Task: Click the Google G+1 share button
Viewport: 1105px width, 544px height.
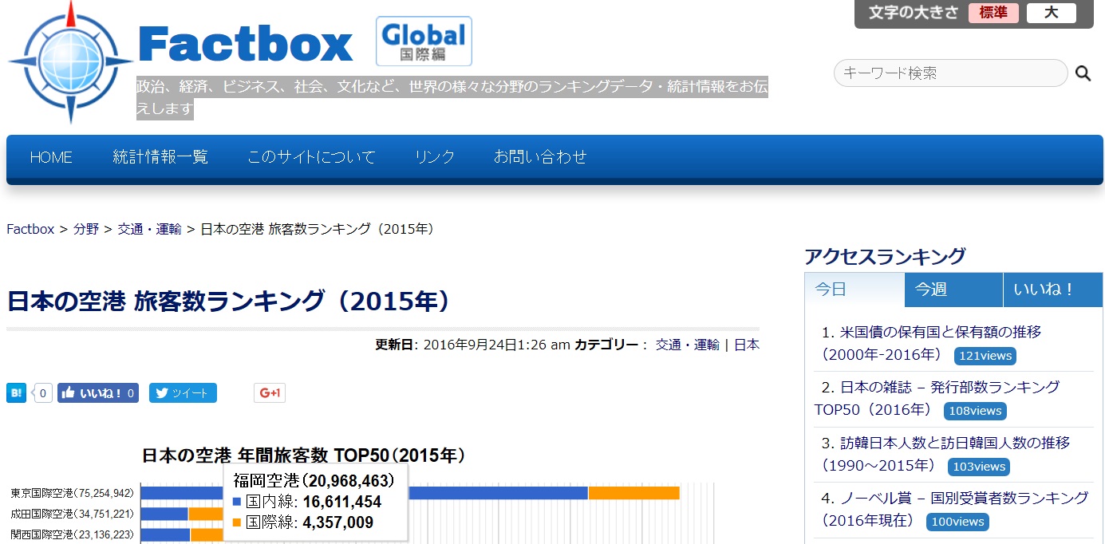Action: click(x=270, y=393)
